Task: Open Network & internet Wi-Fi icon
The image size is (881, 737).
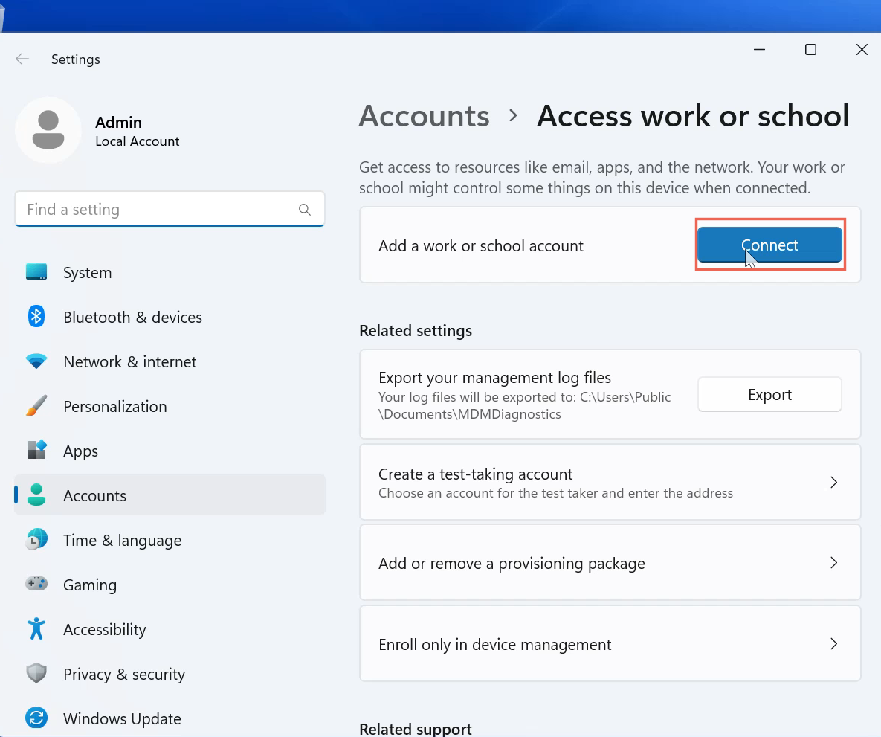Action: coord(36,362)
